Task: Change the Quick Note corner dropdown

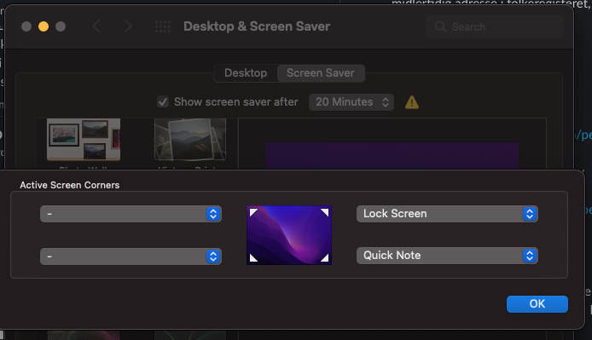Action: 447,256
